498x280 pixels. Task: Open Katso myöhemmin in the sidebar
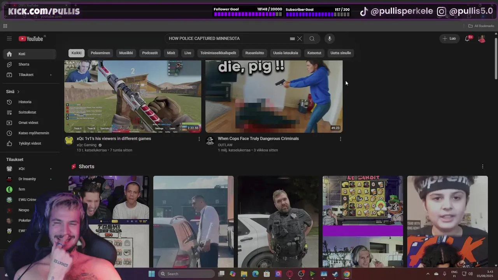30,133
